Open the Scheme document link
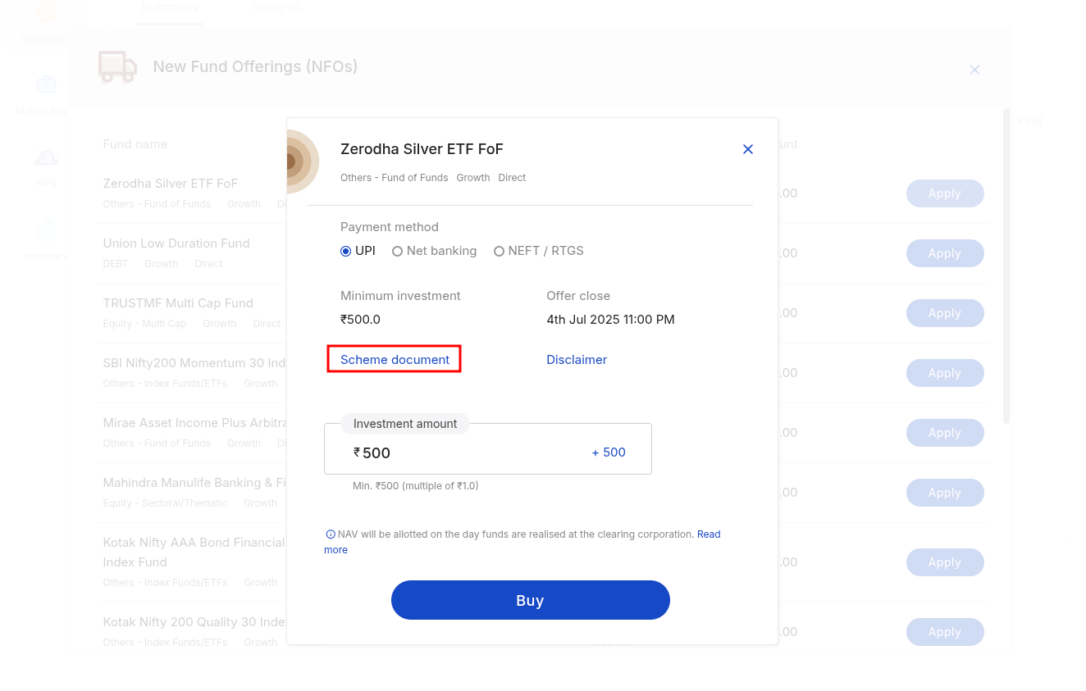 click(x=395, y=360)
